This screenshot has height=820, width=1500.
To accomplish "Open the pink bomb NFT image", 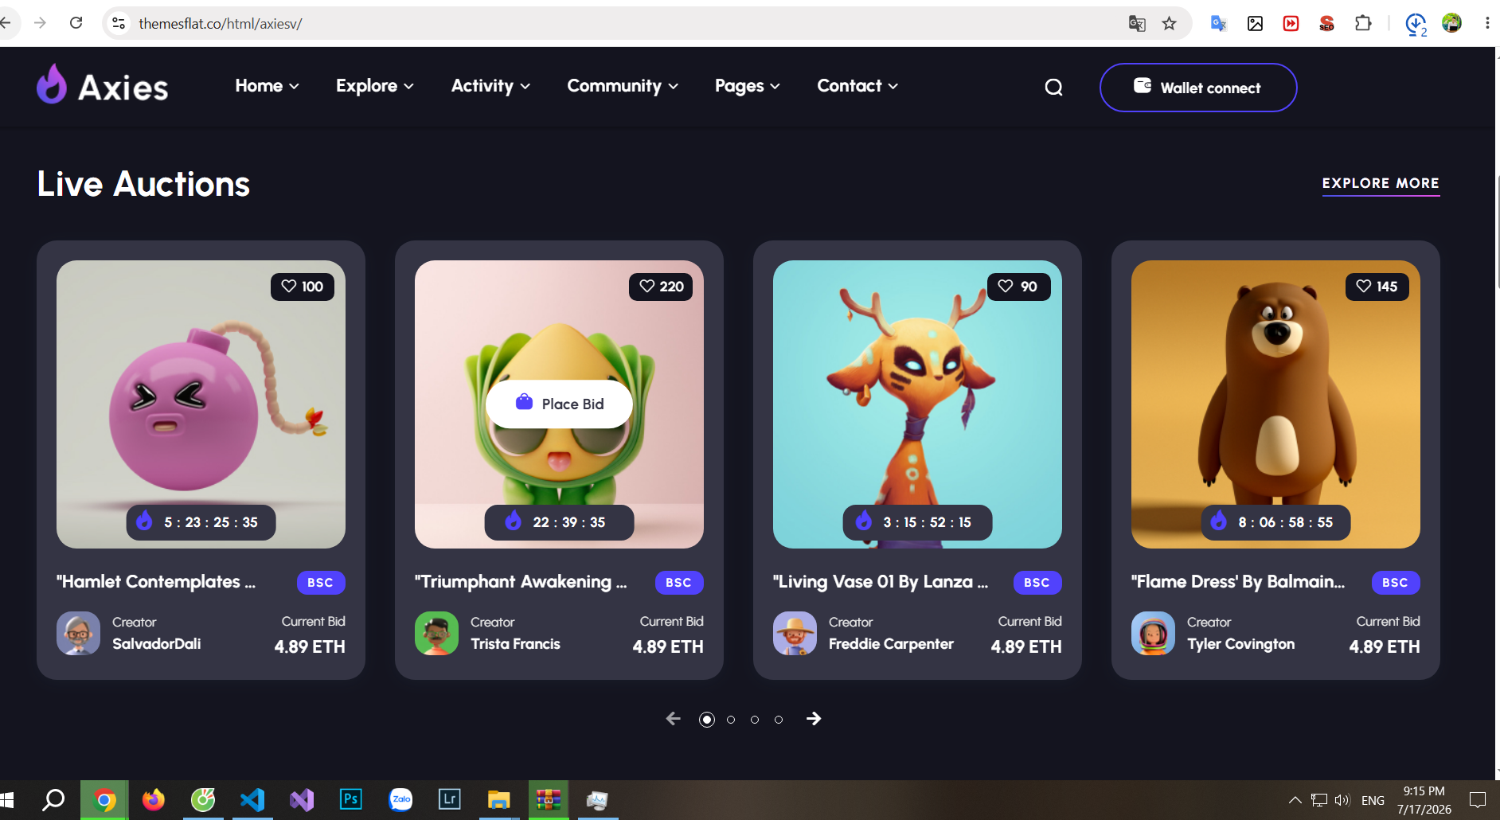I will [x=201, y=404].
